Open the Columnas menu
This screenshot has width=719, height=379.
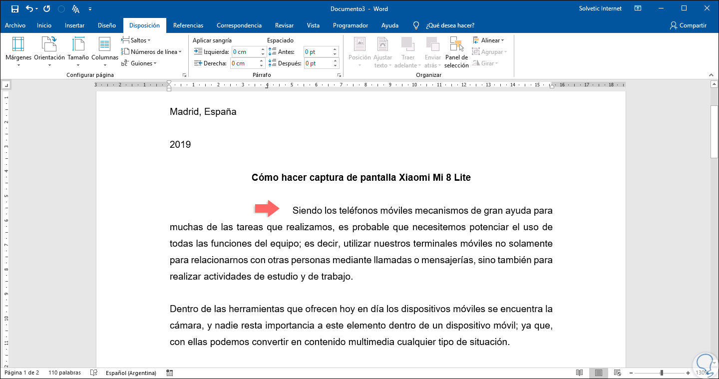105,52
